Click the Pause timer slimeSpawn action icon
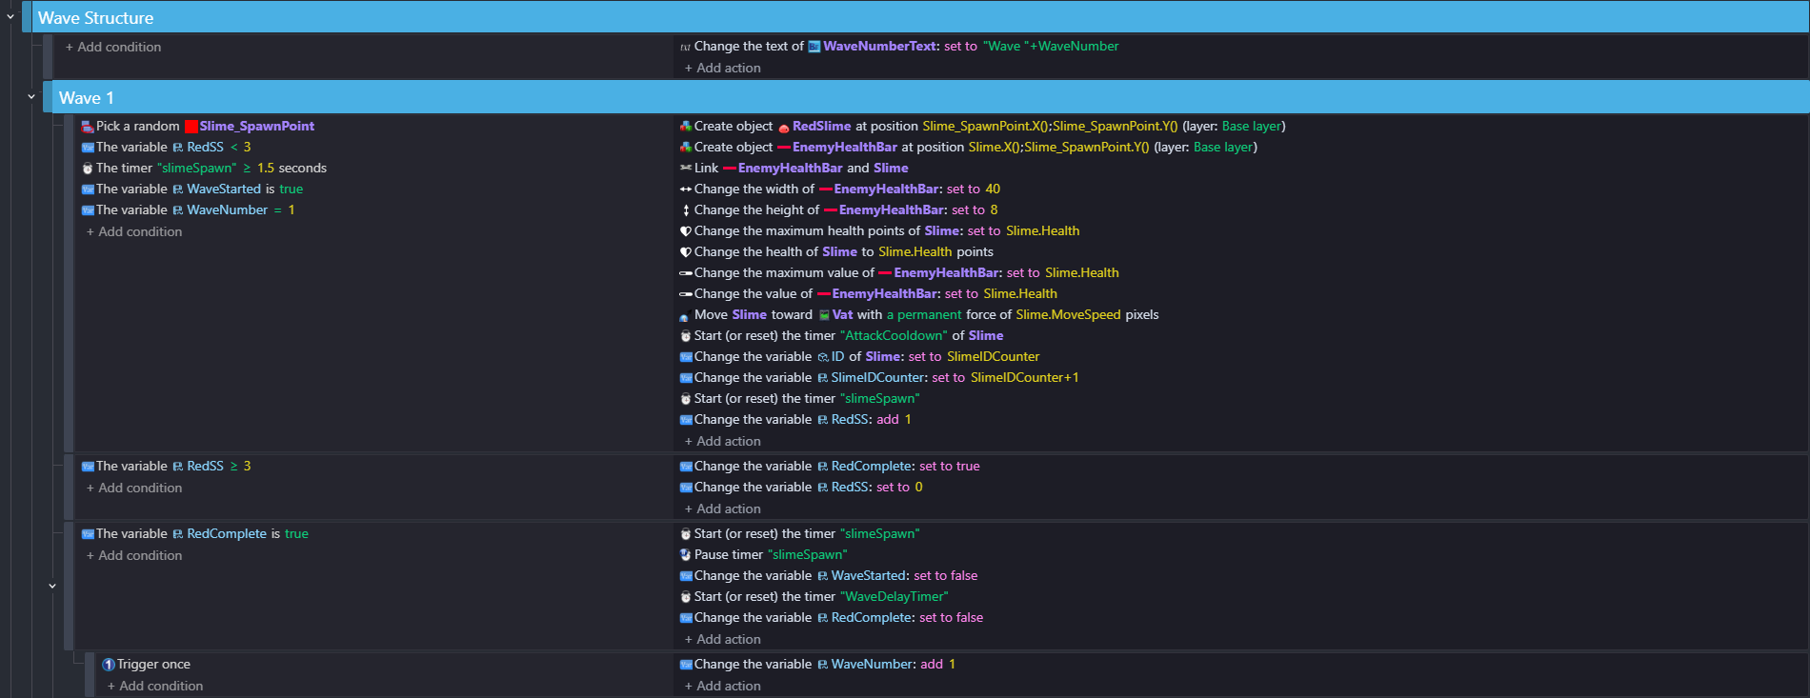Image resolution: width=1810 pixels, height=698 pixels. [x=686, y=555]
